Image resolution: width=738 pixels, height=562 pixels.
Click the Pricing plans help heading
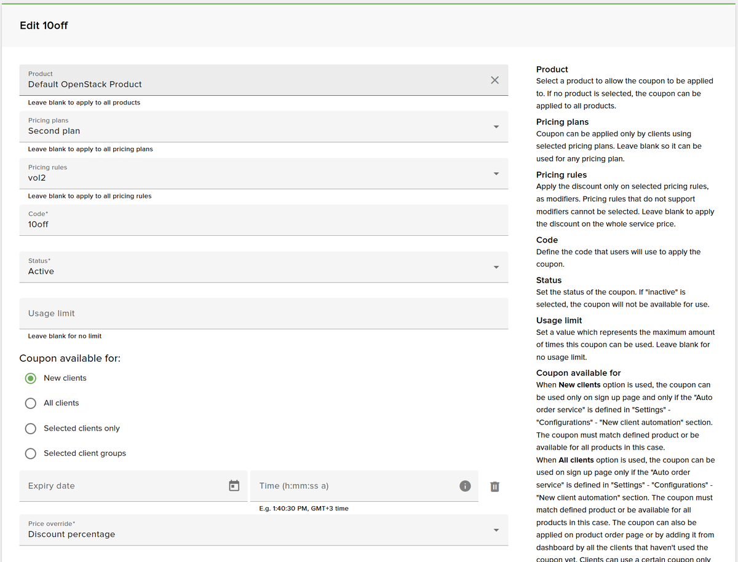[562, 122]
